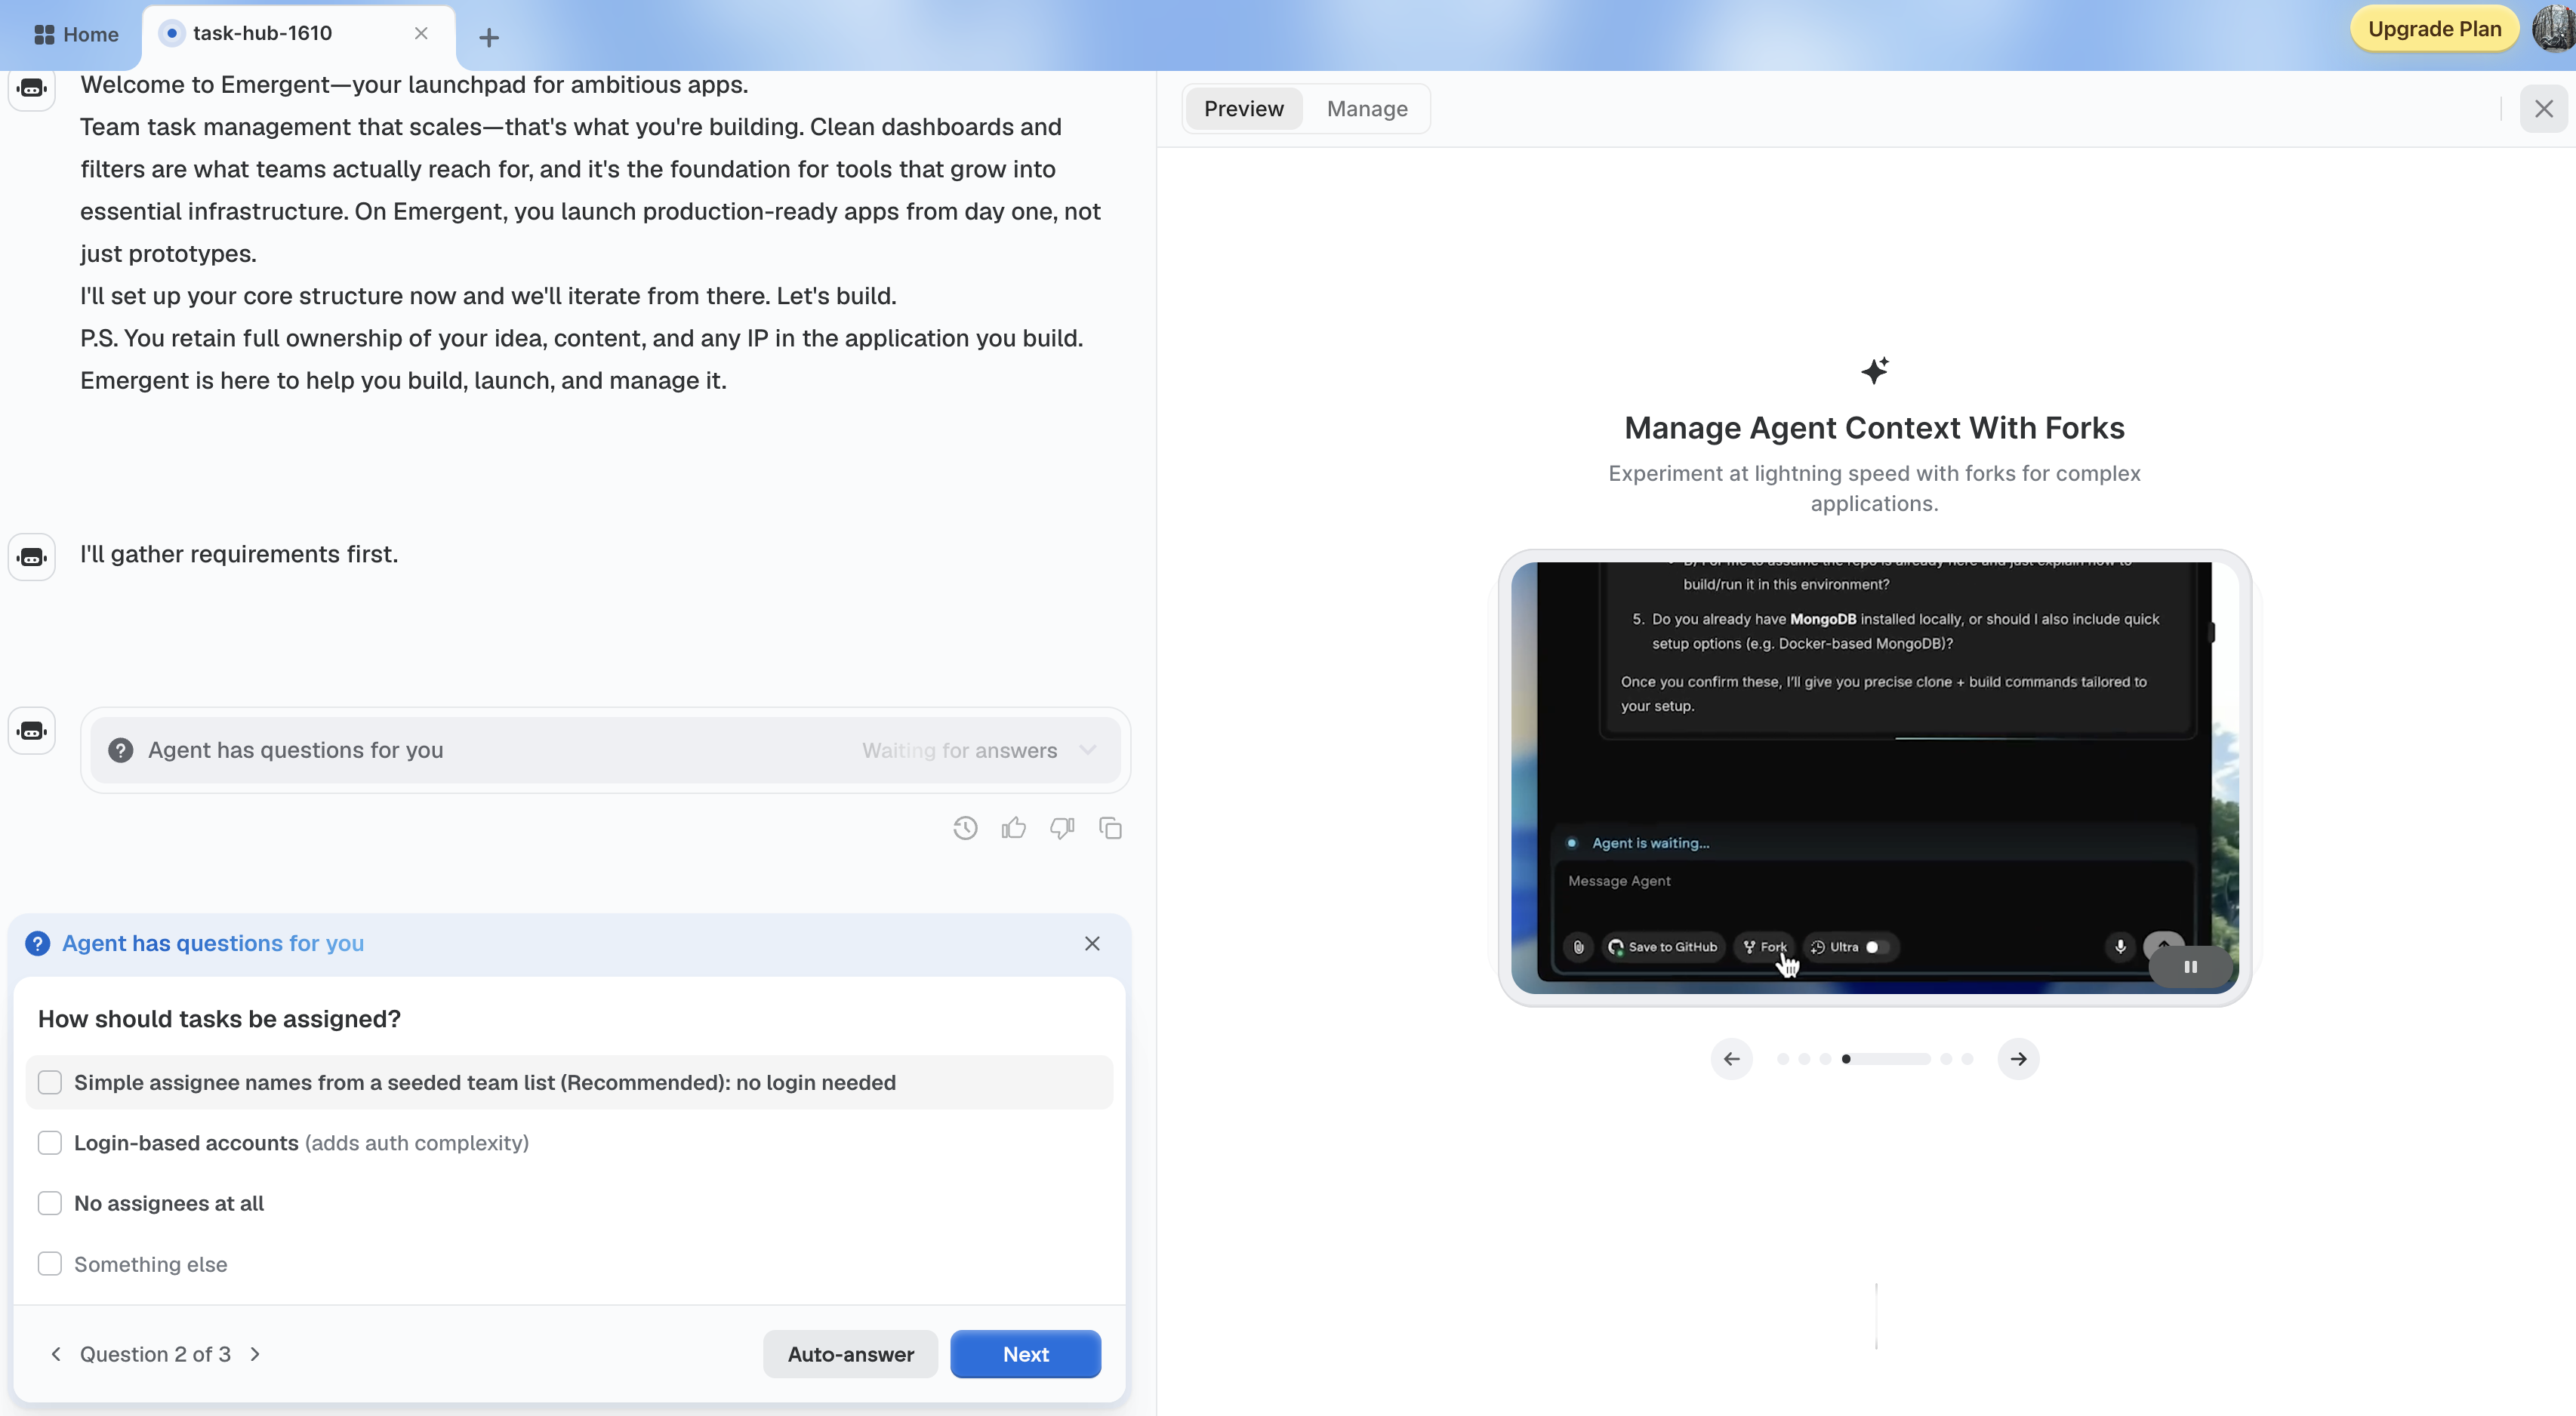
Task: Click the Auto-answer button
Action: (x=850, y=1354)
